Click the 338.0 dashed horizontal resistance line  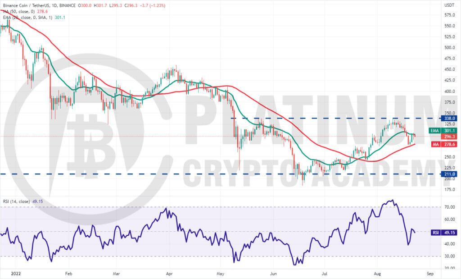click(336, 118)
